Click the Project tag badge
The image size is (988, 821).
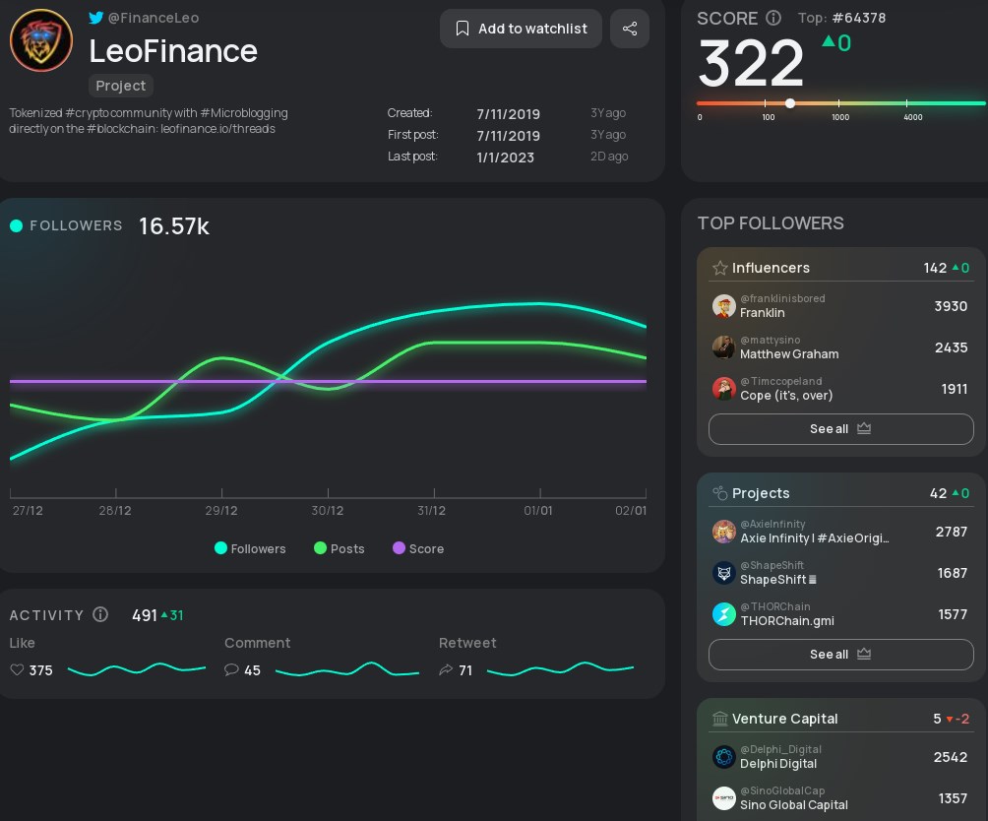pyautogui.click(x=120, y=86)
